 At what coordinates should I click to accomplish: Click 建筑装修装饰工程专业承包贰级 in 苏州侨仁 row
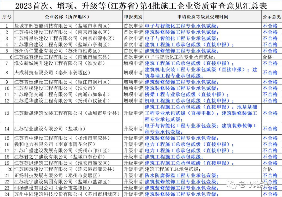[203, 51]
